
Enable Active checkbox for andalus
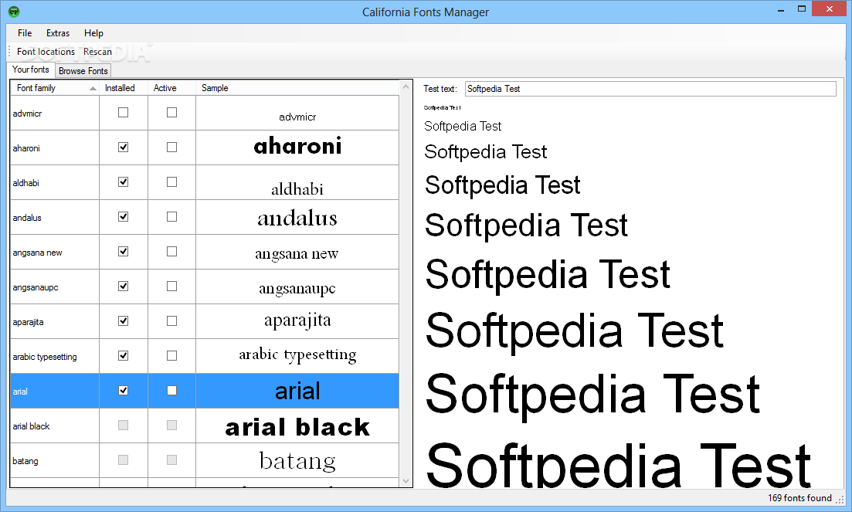click(x=171, y=217)
